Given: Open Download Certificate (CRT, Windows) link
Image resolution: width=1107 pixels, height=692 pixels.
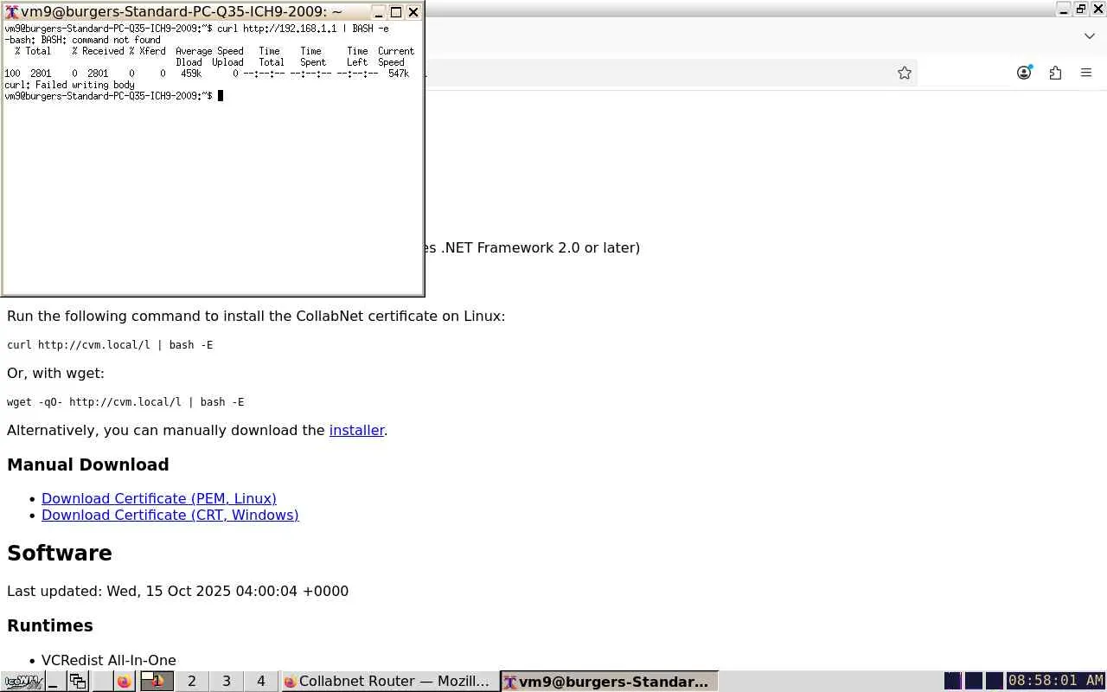Looking at the screenshot, I should coord(170,515).
